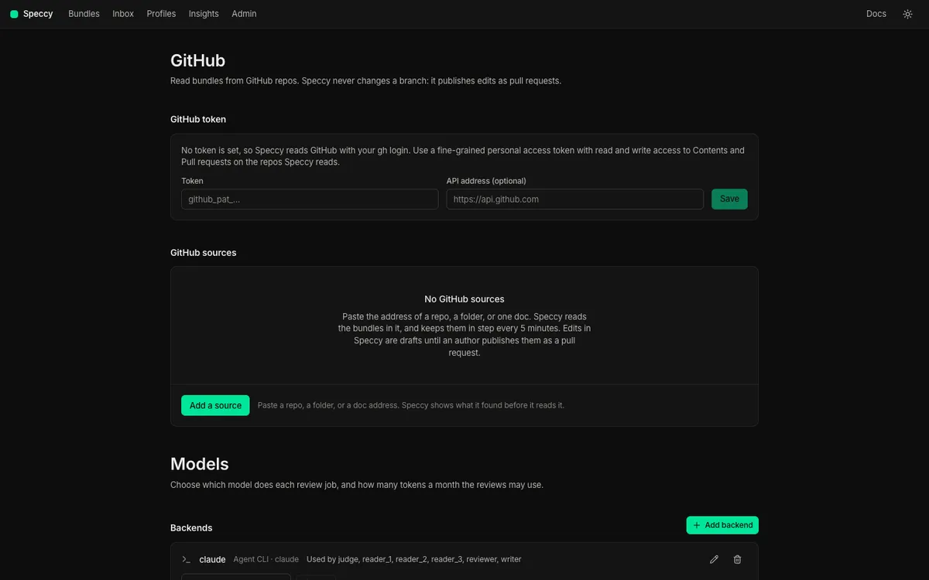Screen dimensions: 929x580
Task: Focus the GitHub Token input field
Action: point(310,199)
